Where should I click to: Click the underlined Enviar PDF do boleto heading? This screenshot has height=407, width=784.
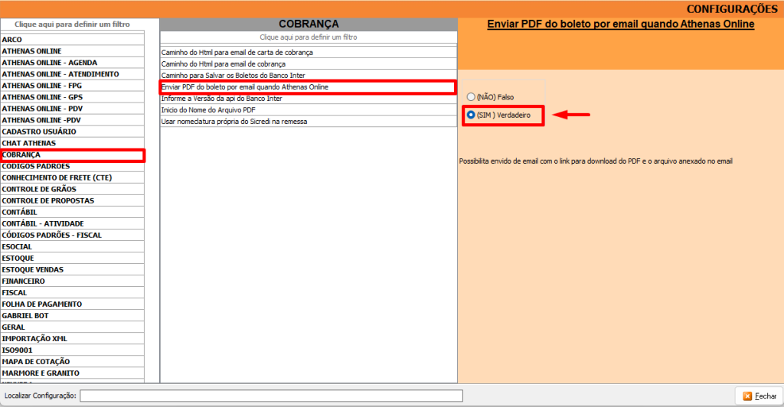coord(620,24)
